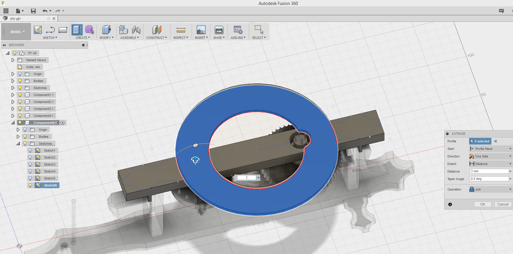
Task: Select the Scripts and Add-Ins icon
Action: pyautogui.click(x=238, y=30)
